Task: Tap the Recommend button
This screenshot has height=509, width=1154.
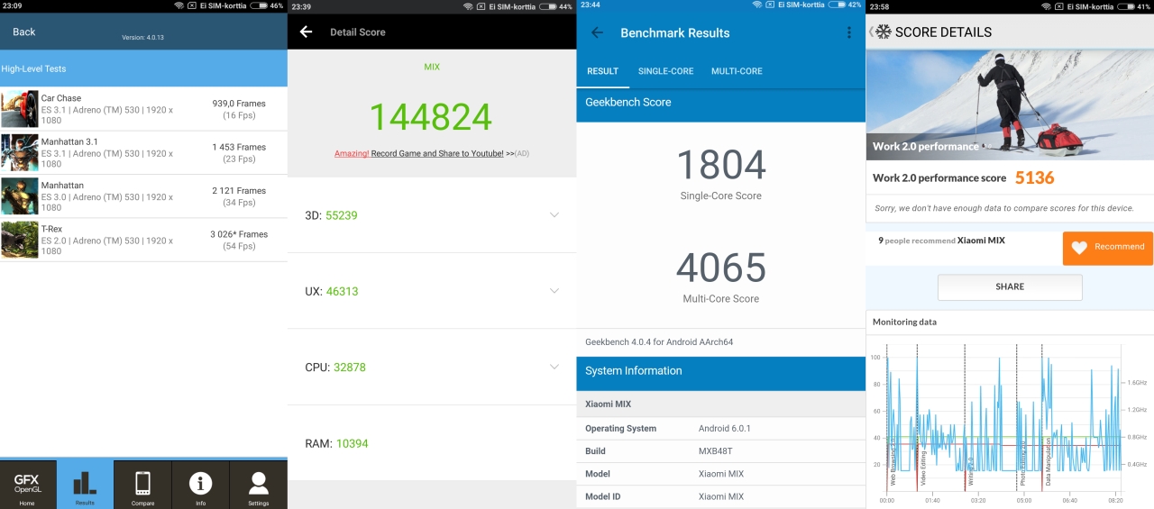Action: pos(1108,248)
